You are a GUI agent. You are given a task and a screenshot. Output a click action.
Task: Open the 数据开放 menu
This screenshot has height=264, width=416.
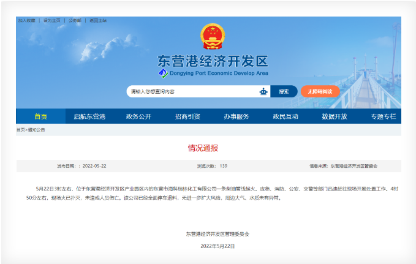pyautogui.click(x=335, y=116)
